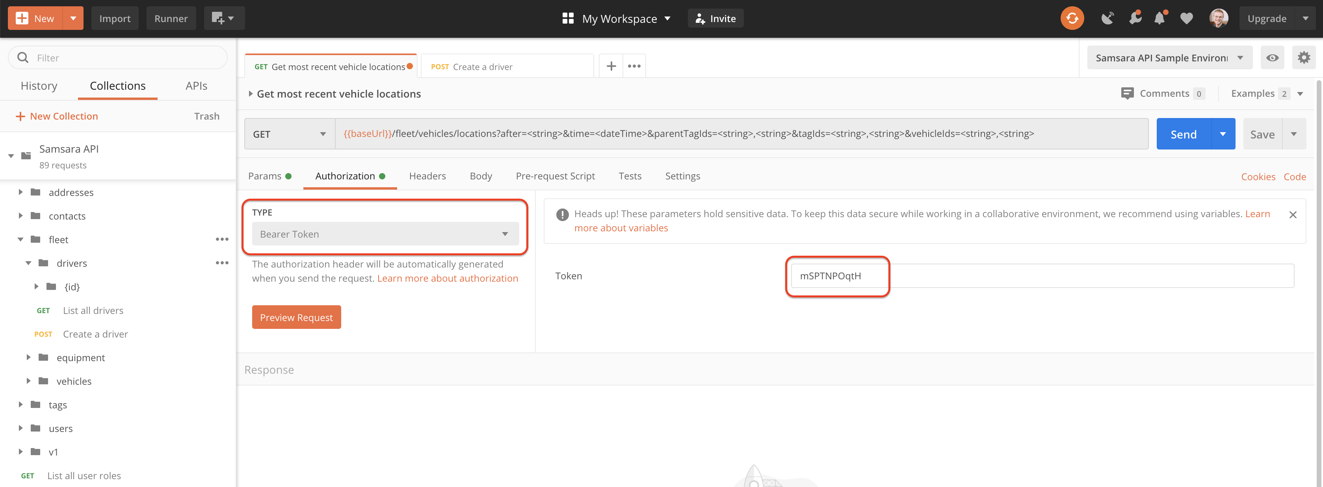The width and height of the screenshot is (1323, 487).
Task: Open the user avatar profile menu
Action: point(1218,18)
